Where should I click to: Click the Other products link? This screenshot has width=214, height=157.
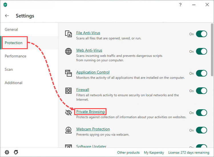click(128, 152)
